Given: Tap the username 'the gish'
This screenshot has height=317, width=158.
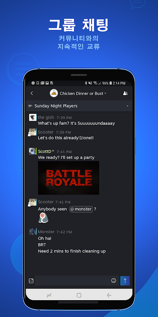Looking at the screenshot, I should pos(46,117).
